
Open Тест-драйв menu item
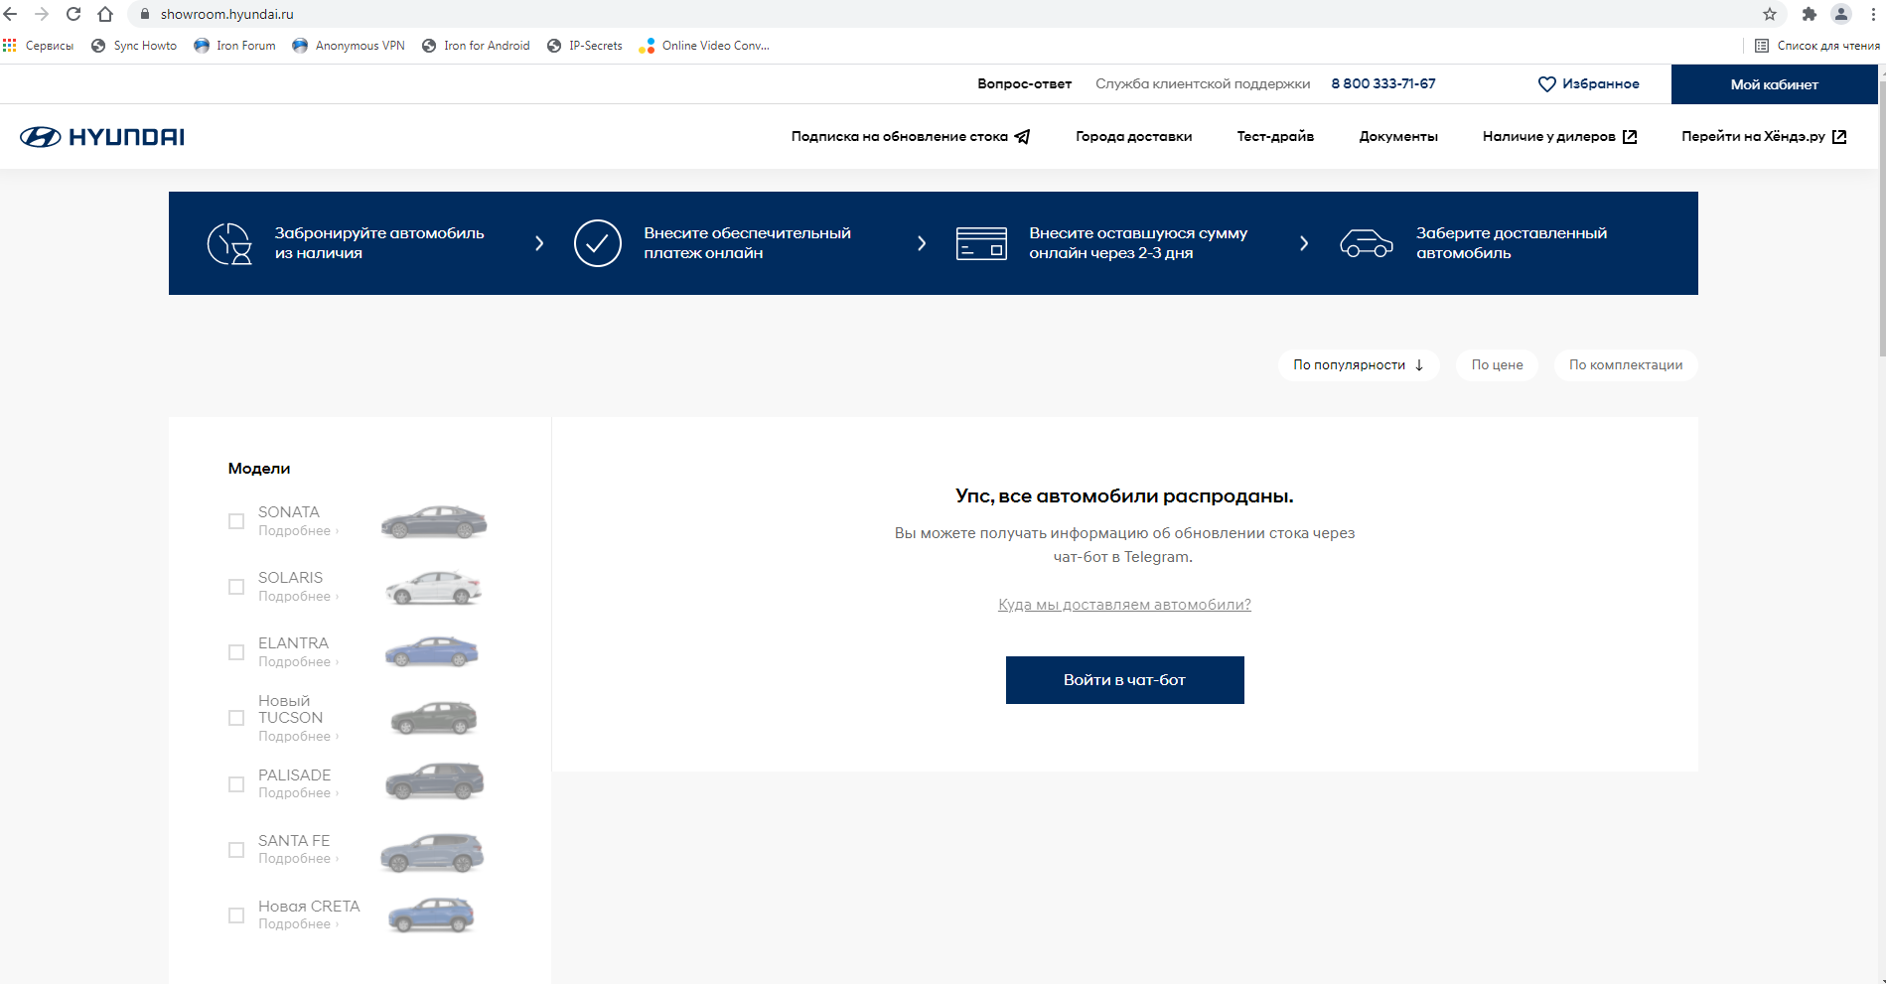[1275, 137]
